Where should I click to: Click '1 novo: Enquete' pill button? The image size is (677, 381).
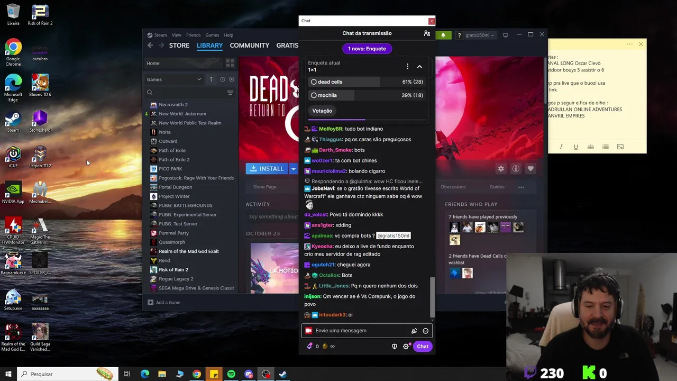[x=367, y=49]
